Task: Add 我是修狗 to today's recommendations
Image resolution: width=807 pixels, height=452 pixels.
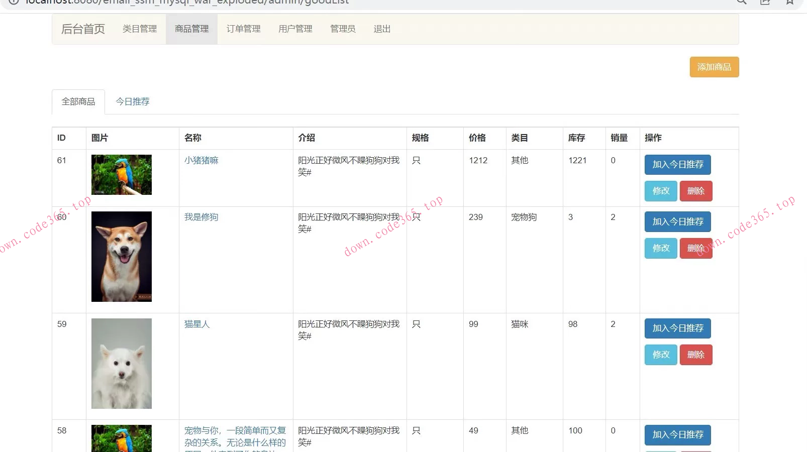Action: point(677,221)
